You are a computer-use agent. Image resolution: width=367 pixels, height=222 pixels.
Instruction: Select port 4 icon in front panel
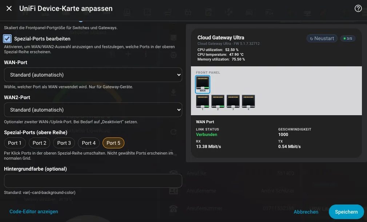coord(248,102)
